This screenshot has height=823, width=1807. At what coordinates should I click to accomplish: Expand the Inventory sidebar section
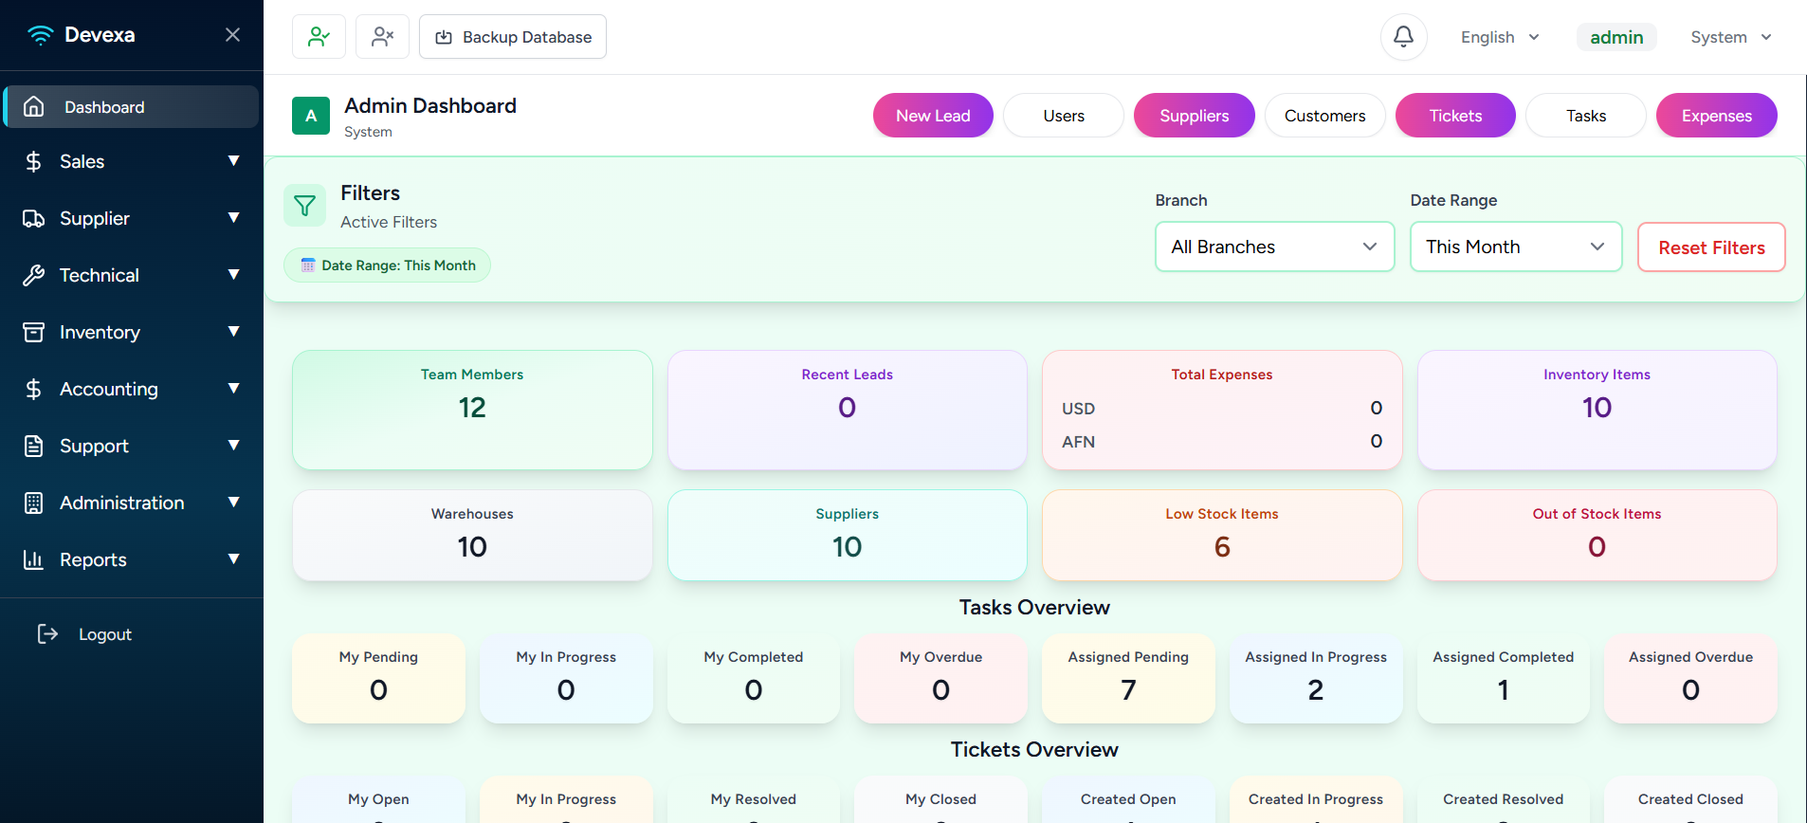[x=131, y=332]
